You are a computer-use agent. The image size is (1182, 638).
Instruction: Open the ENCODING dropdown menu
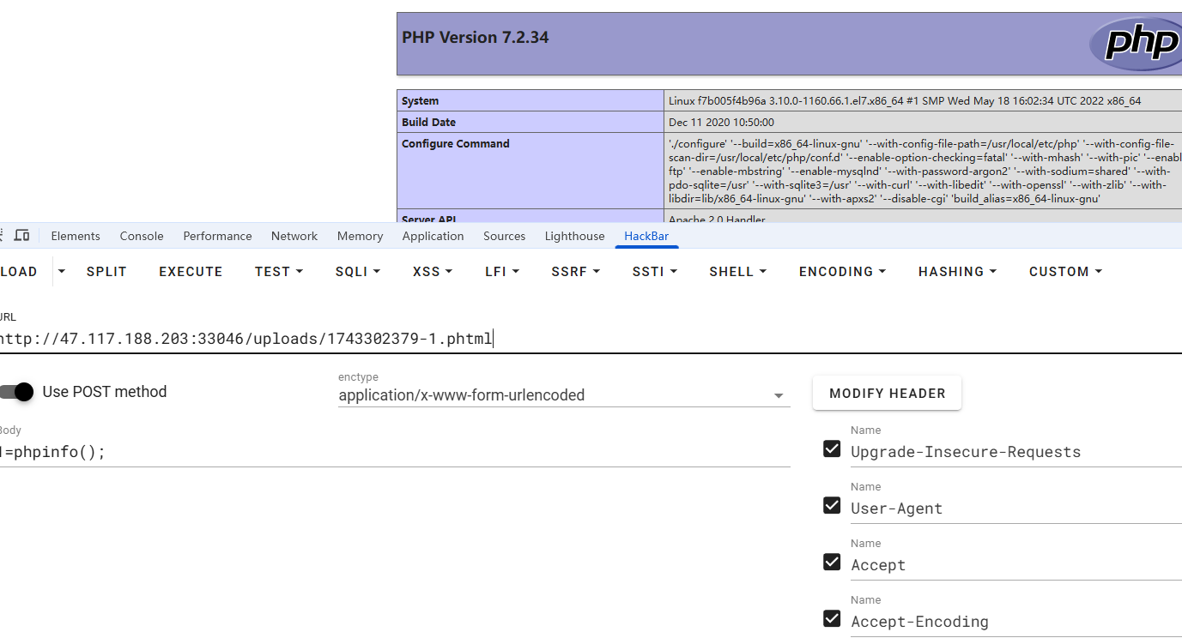[841, 271]
